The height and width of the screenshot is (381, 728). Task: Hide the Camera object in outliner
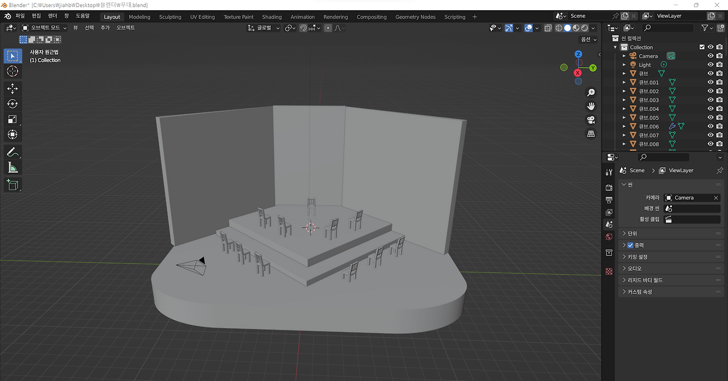[710, 56]
